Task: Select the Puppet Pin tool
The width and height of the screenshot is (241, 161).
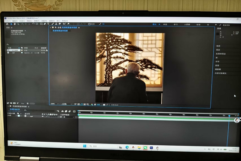Action: click(69, 24)
